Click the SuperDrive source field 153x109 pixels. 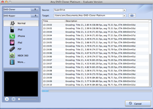pos(88,10)
